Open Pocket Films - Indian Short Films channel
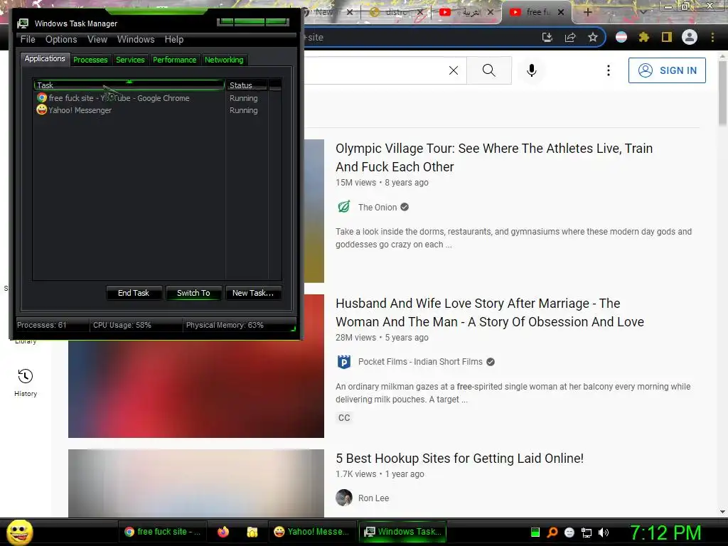The image size is (728, 546). (x=420, y=362)
